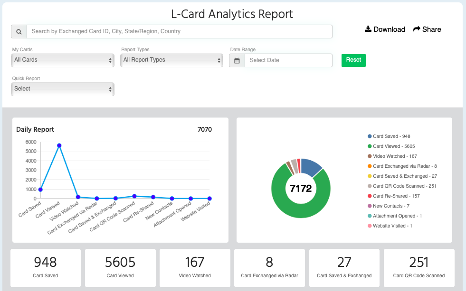Click the blue Card Saved donut segment

tap(311, 166)
